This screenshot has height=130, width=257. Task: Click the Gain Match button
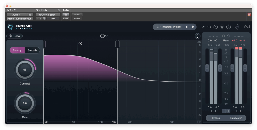click(x=236, y=118)
